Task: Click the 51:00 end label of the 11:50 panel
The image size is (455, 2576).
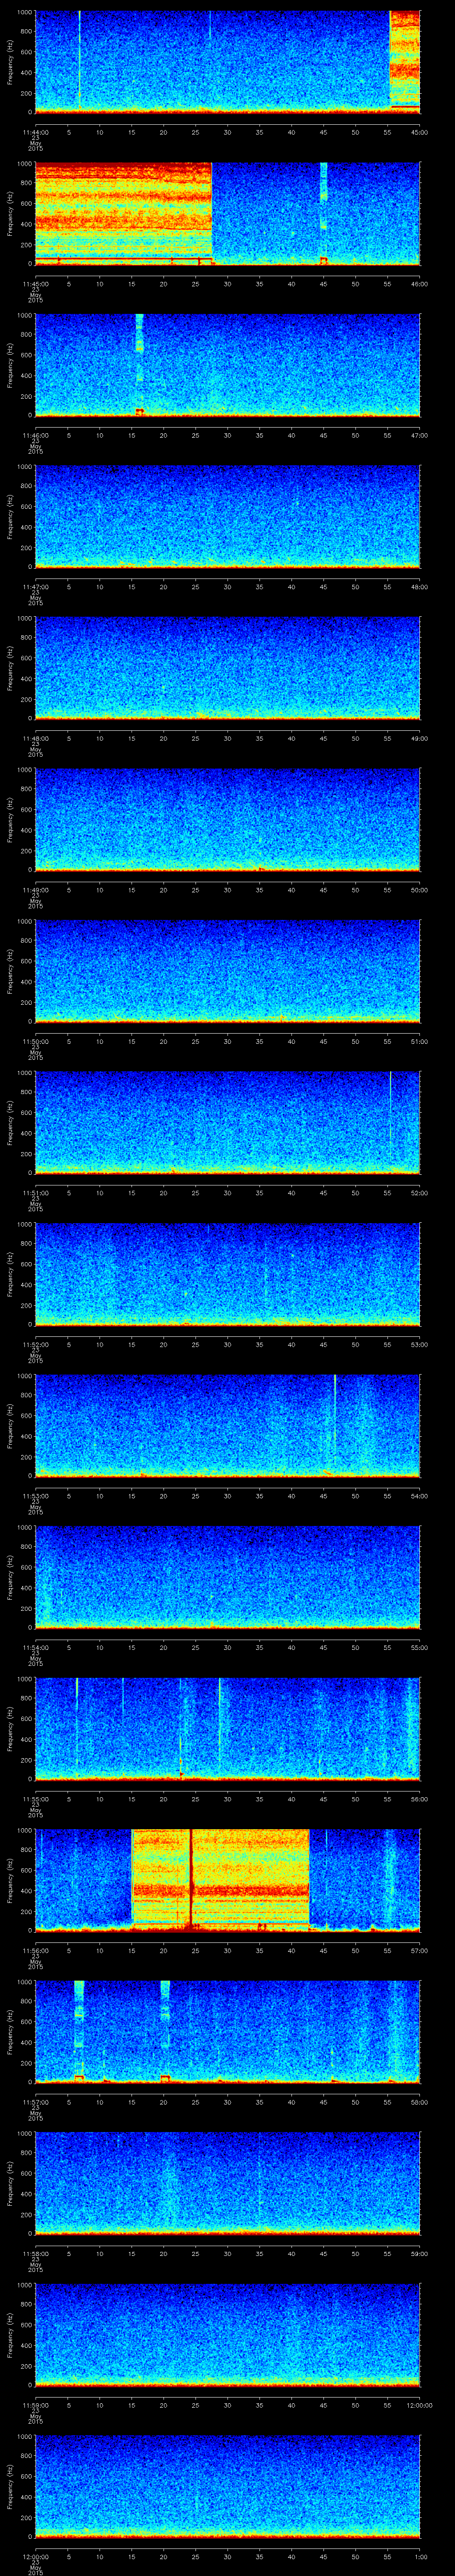Action: pyautogui.click(x=419, y=1041)
